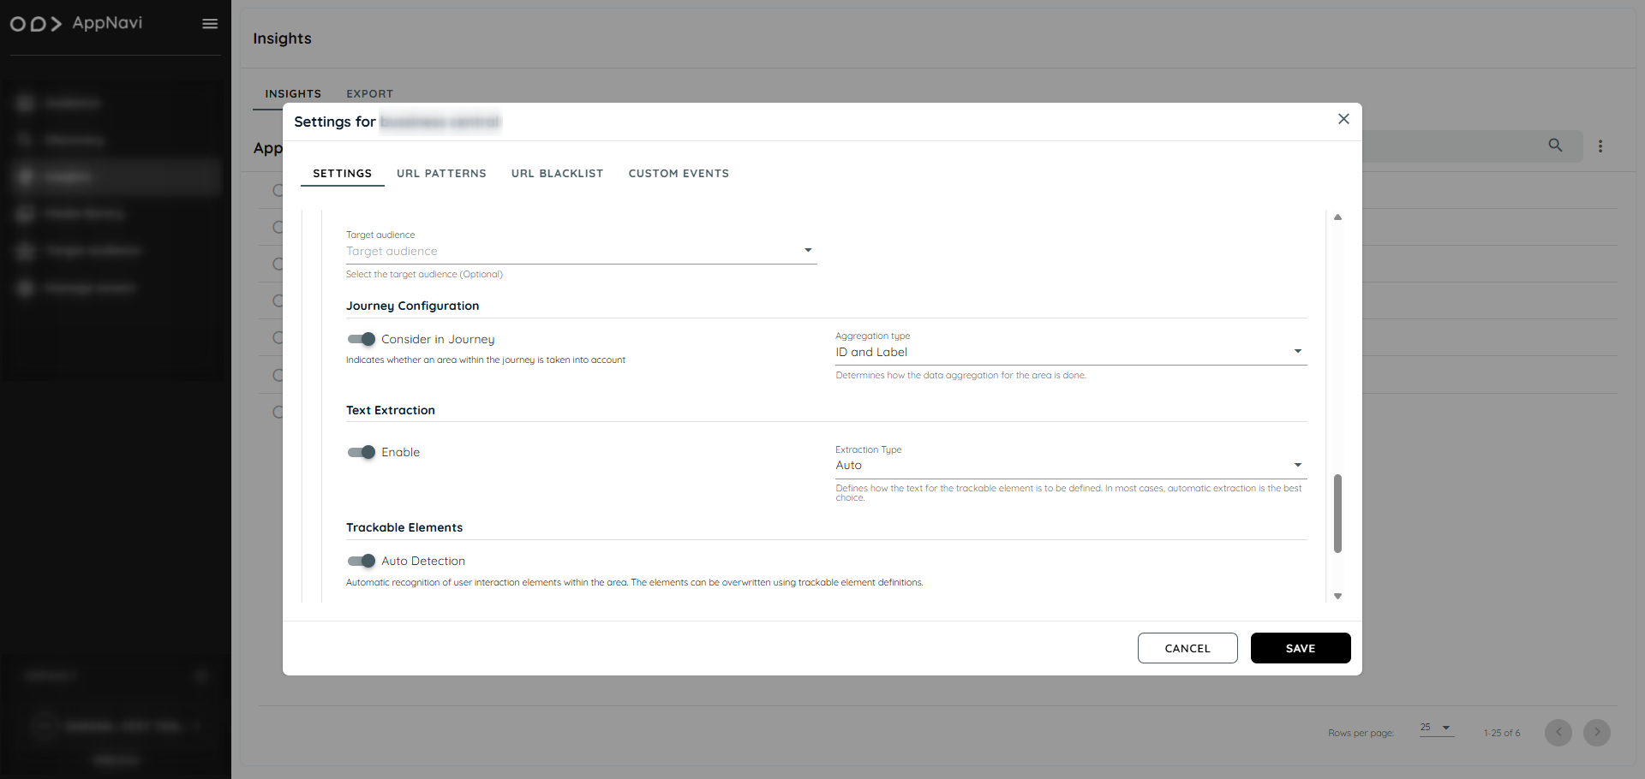Close the Settings dialog with the X icon

(1343, 119)
